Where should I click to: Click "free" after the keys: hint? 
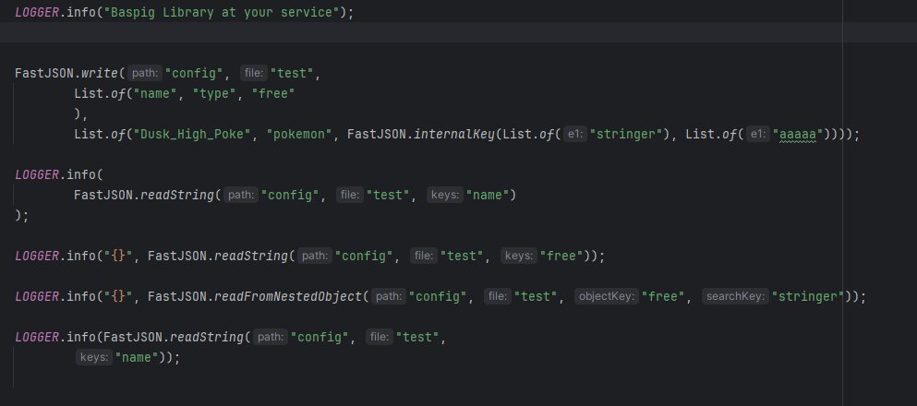point(561,256)
